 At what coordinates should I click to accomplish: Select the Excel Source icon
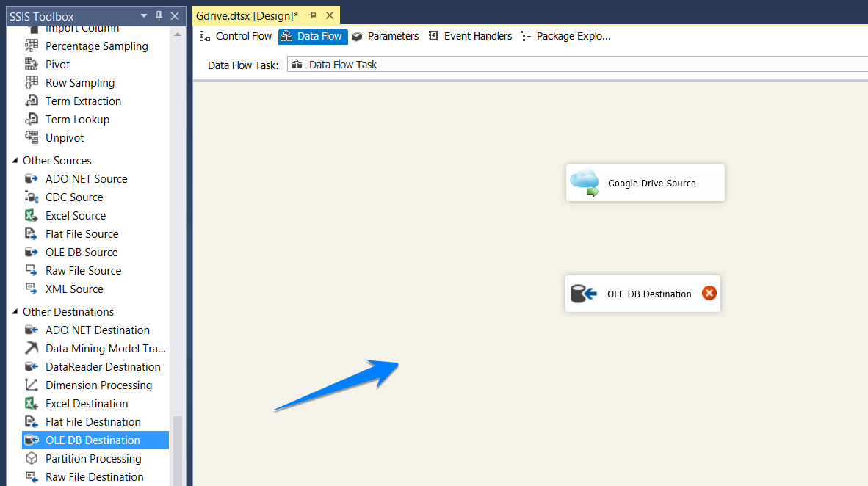32,215
